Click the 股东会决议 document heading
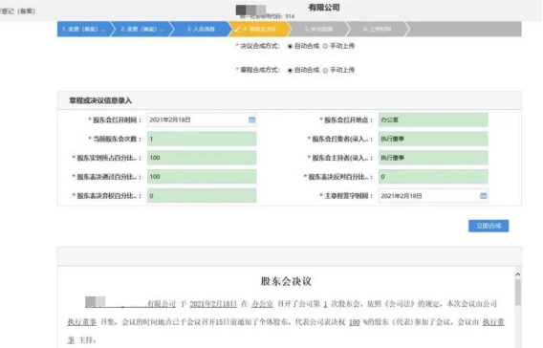Screen dimensions: 543x348 (286, 281)
